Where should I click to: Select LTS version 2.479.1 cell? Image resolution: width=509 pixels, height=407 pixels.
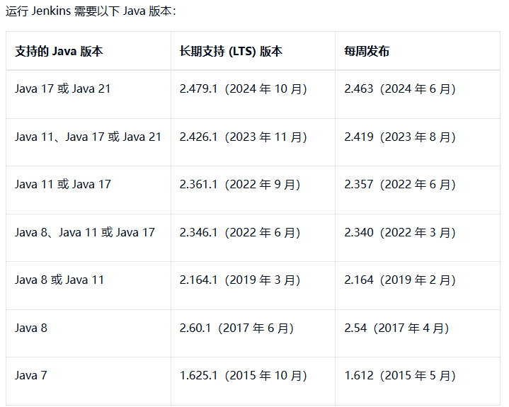[244, 89]
